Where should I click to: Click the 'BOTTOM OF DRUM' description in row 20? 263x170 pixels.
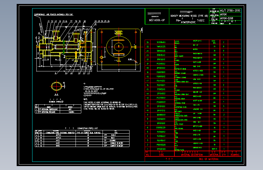(x=180, y=69)
